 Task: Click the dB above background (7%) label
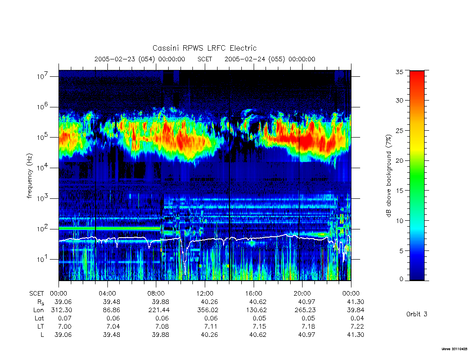click(388, 175)
